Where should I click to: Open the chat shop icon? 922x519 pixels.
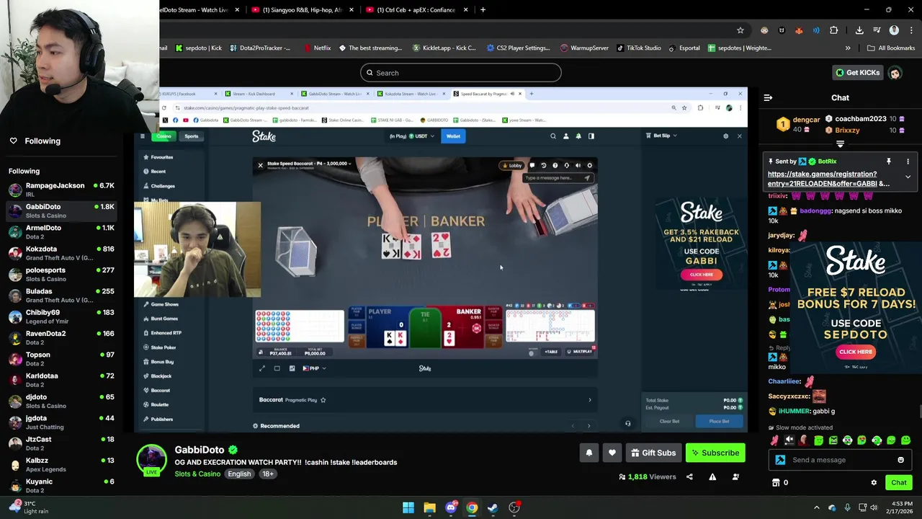click(776, 483)
